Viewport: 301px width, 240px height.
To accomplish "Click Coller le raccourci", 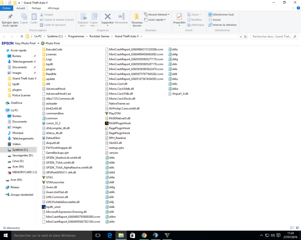I will click(53, 25).
